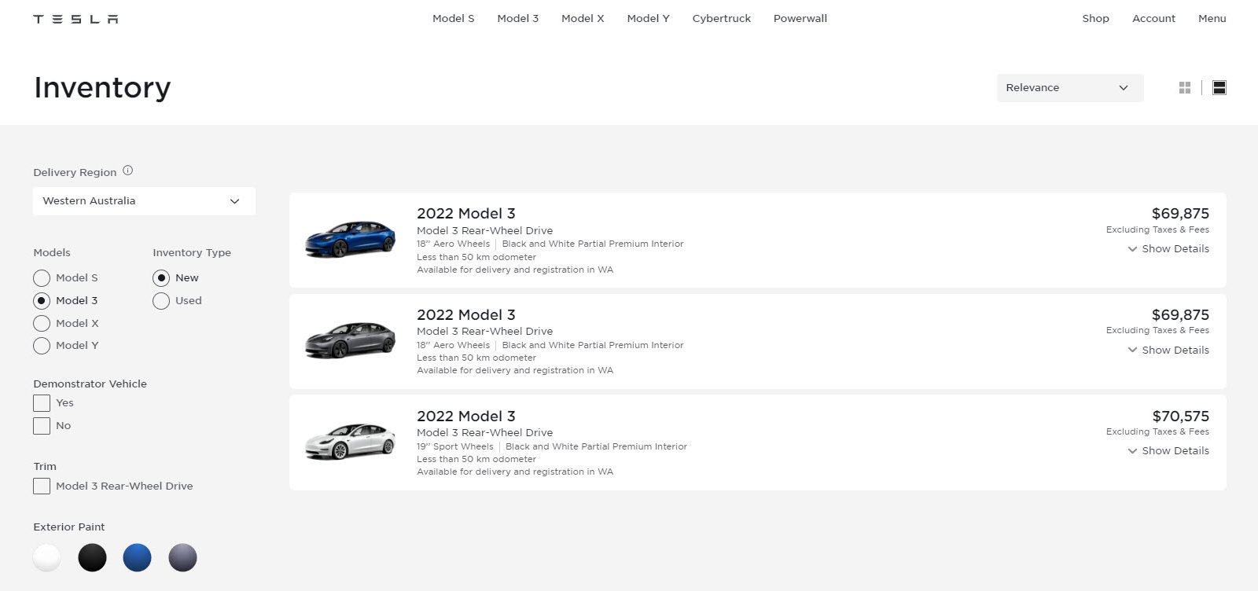This screenshot has height=591, width=1258.
Task: Select the Model Y radio button
Action: [x=42, y=346]
